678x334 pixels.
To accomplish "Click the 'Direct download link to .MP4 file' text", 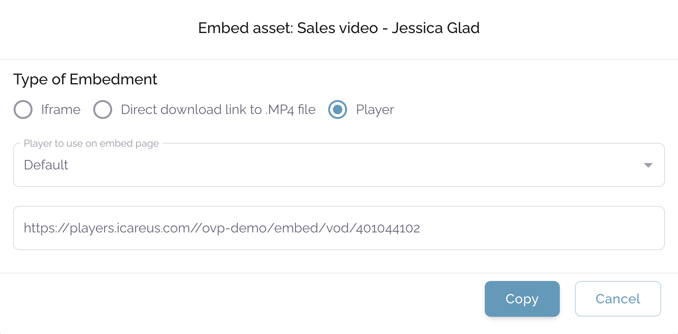I will 218,109.
